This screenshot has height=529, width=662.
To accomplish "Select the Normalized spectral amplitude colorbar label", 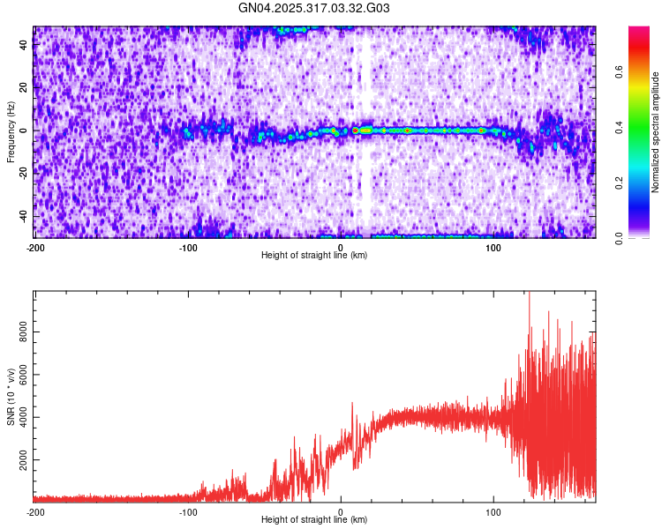I will 656,132.
